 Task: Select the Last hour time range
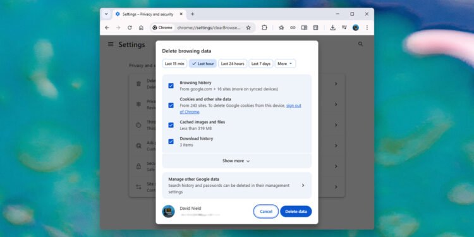[x=203, y=64]
